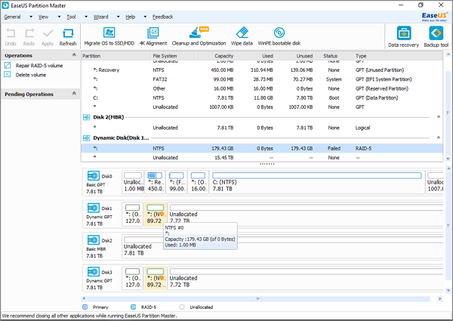Viewport: 453px width, 321px height.
Task: Launch the 4K Alignment tool
Action: point(153,36)
